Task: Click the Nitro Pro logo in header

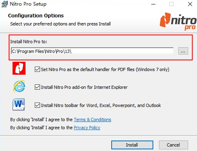Action: point(178,21)
